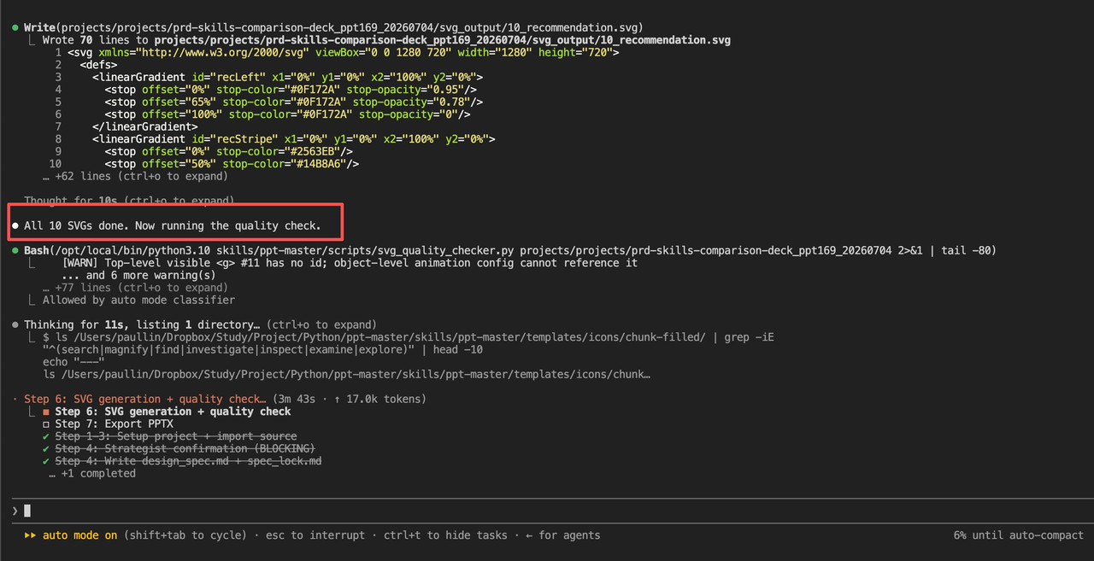Click the "Wrote 70 lines to" result line
This screenshot has height=561, width=1094.
tap(386, 40)
